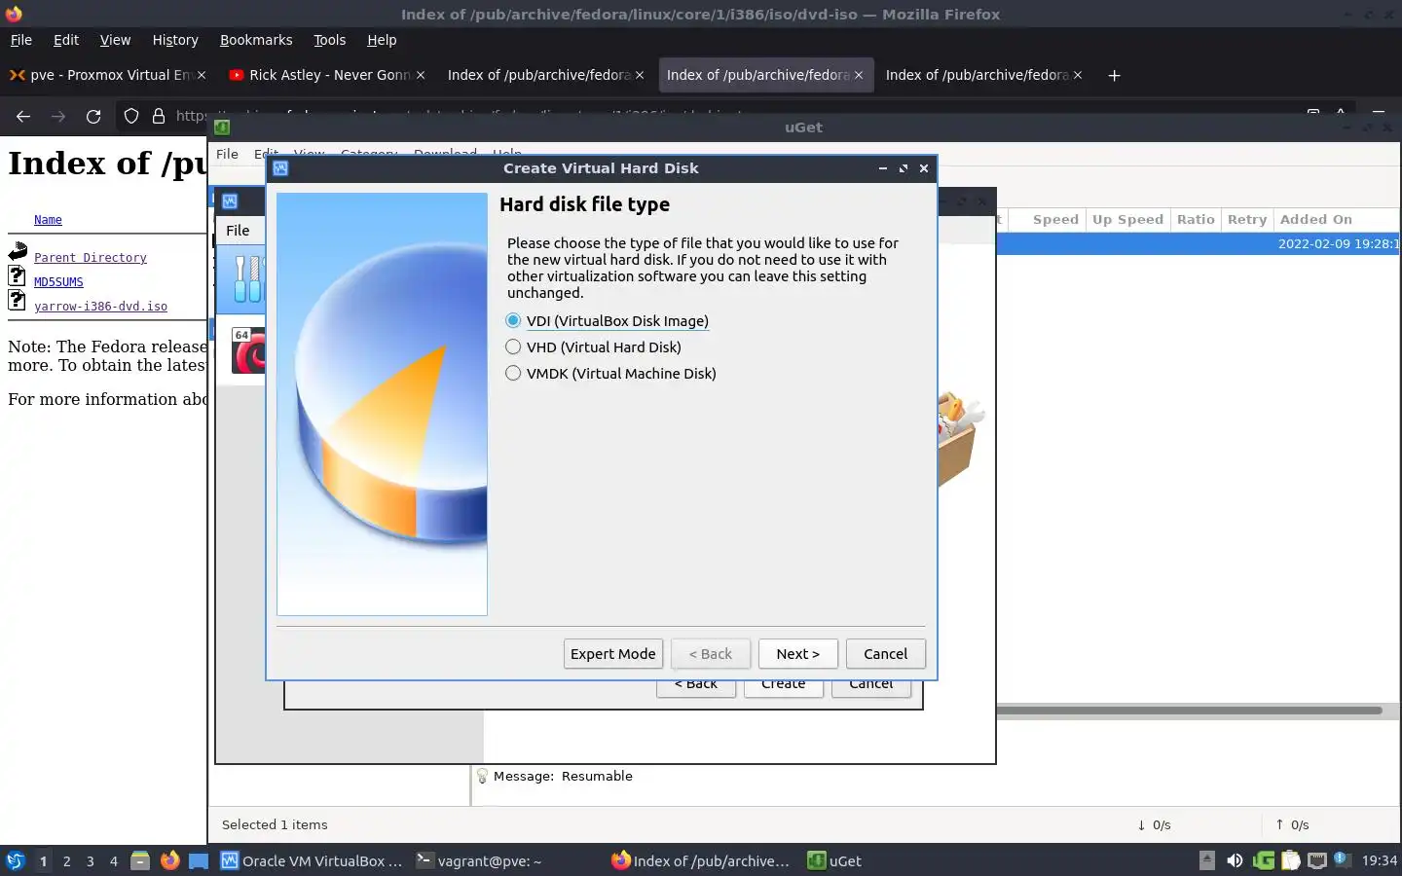1402x876 pixels.
Task: Click VirtualBox icon in dialog title bar
Action: click(x=280, y=168)
